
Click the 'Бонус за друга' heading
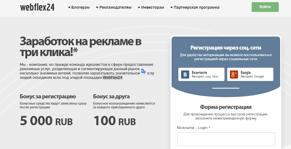click(111, 96)
